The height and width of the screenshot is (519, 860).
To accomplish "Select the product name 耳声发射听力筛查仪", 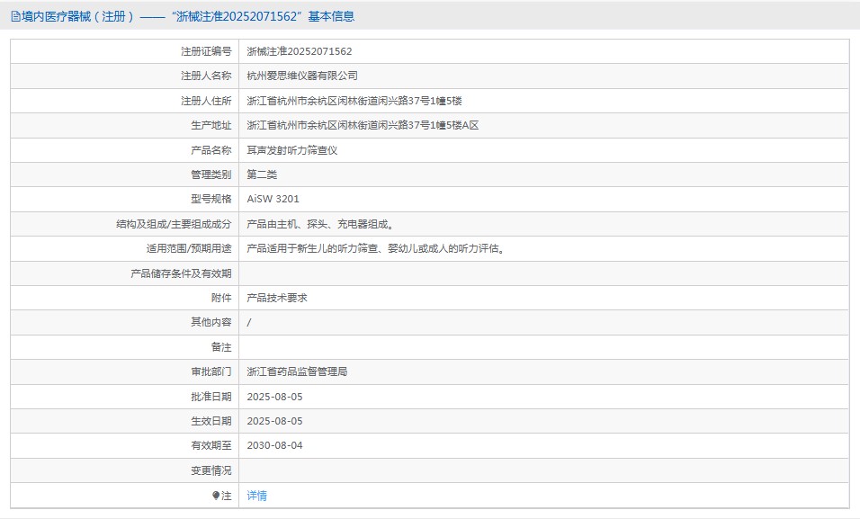I will [291, 150].
